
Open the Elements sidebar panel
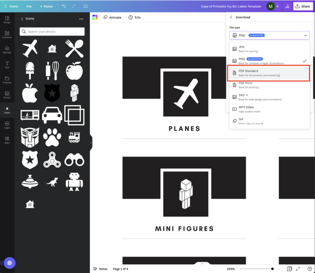pos(7,35)
